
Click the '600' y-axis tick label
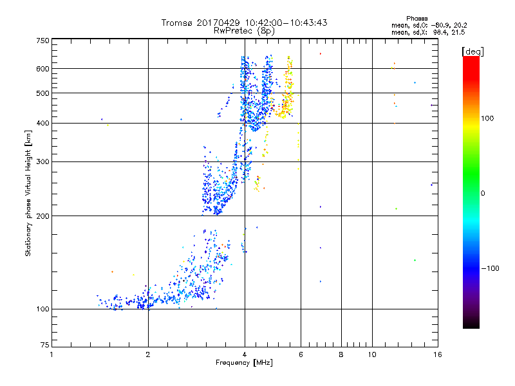(x=42, y=69)
